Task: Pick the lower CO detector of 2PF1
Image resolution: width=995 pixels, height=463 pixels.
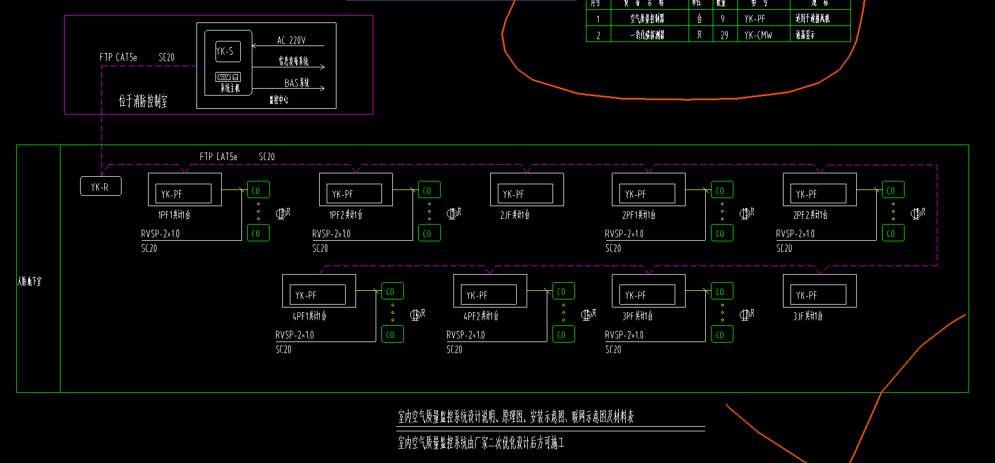Action: (x=722, y=233)
